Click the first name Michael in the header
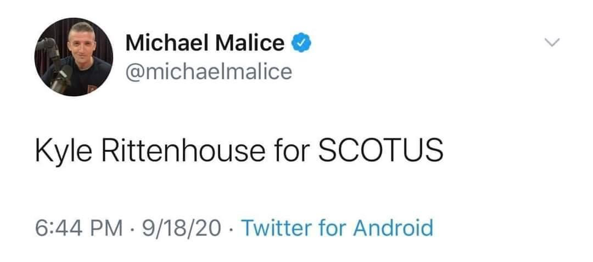 (x=167, y=42)
